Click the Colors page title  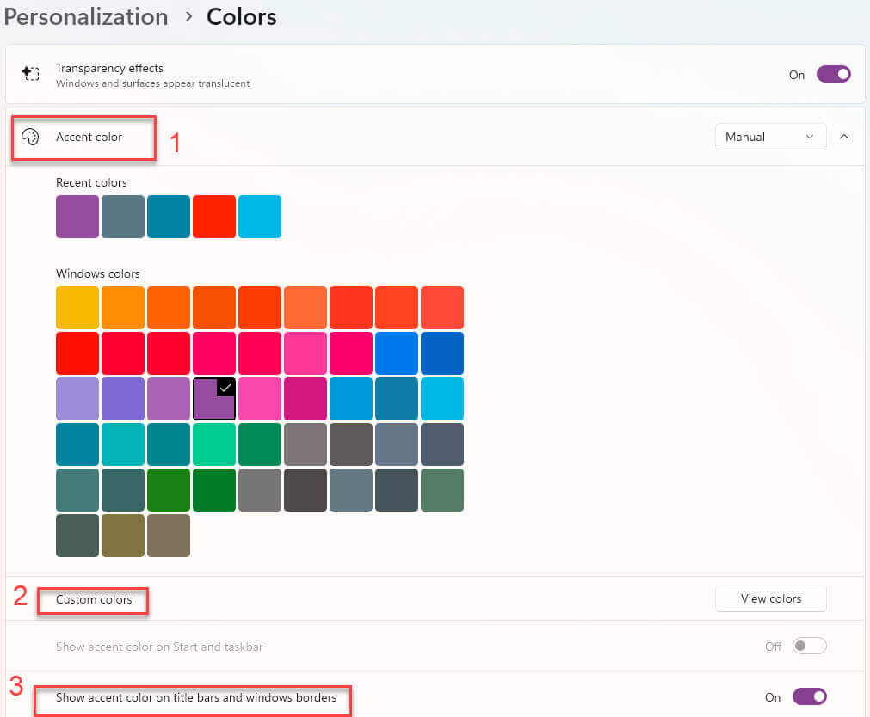(241, 17)
